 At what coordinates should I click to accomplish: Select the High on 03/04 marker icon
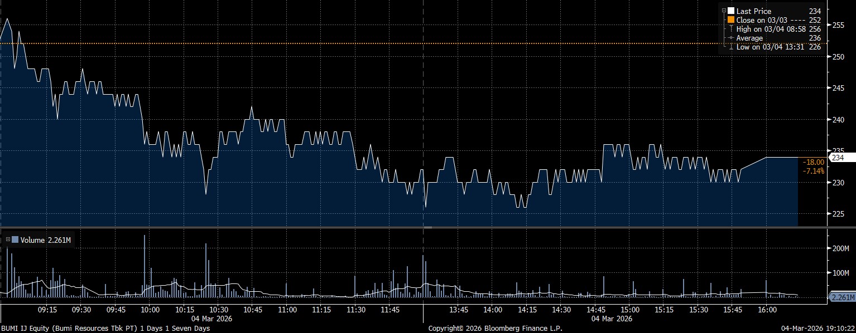tap(731, 29)
